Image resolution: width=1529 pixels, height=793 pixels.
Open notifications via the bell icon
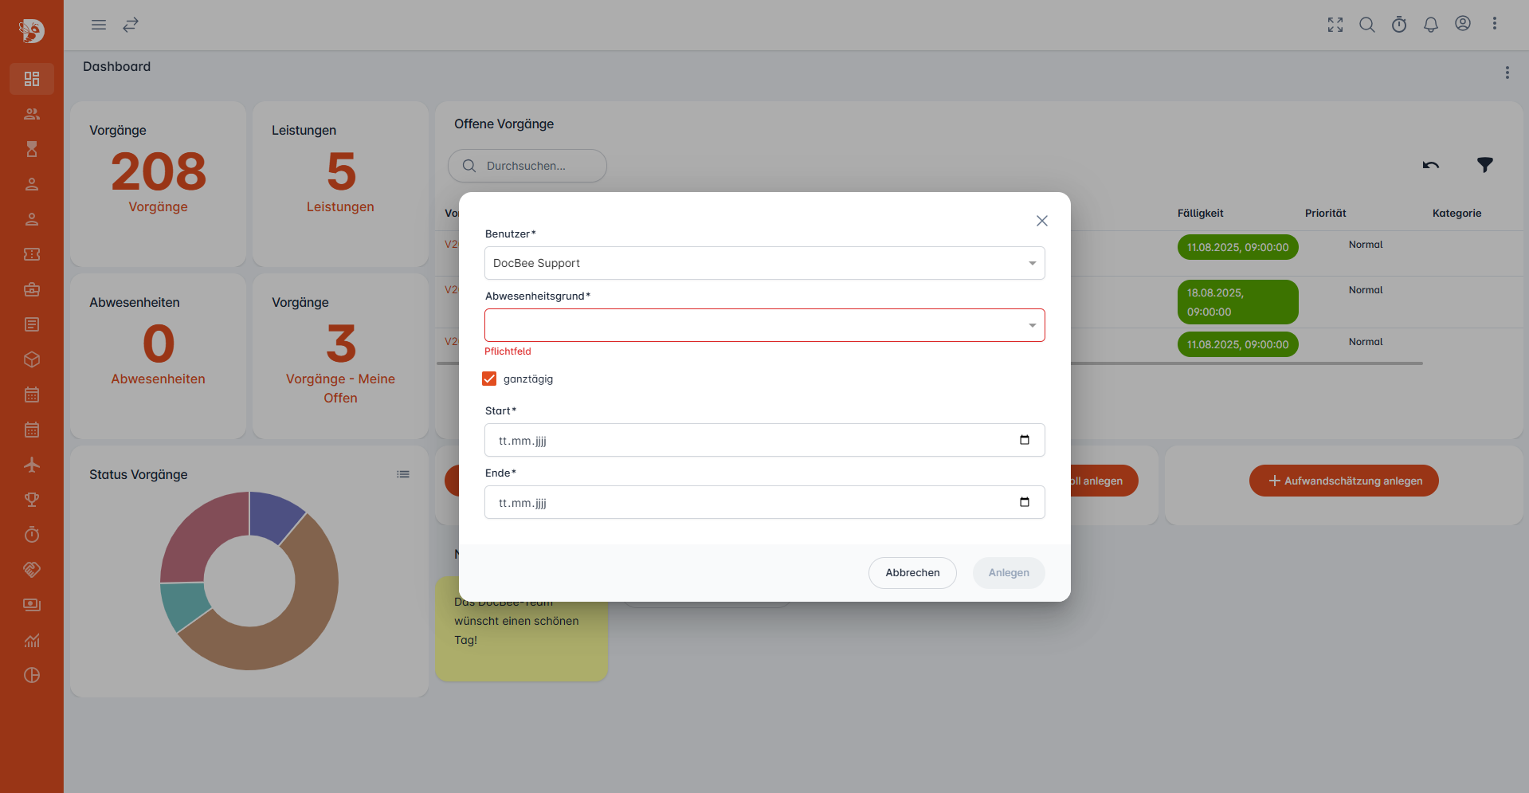click(1431, 25)
